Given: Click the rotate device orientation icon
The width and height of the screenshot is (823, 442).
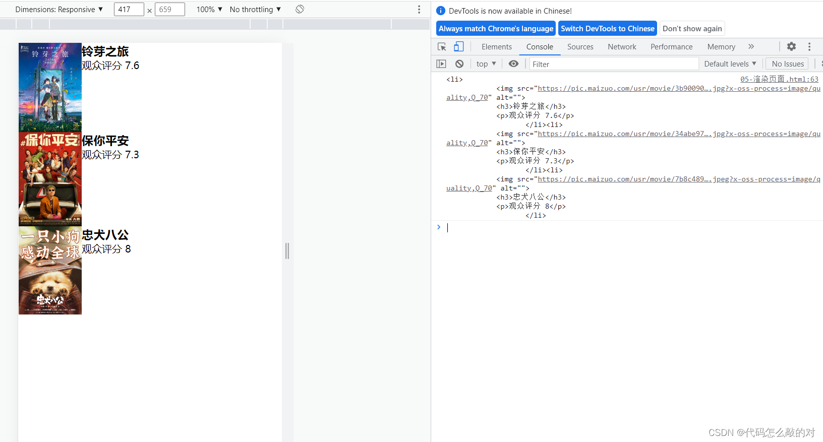Looking at the screenshot, I should [300, 9].
